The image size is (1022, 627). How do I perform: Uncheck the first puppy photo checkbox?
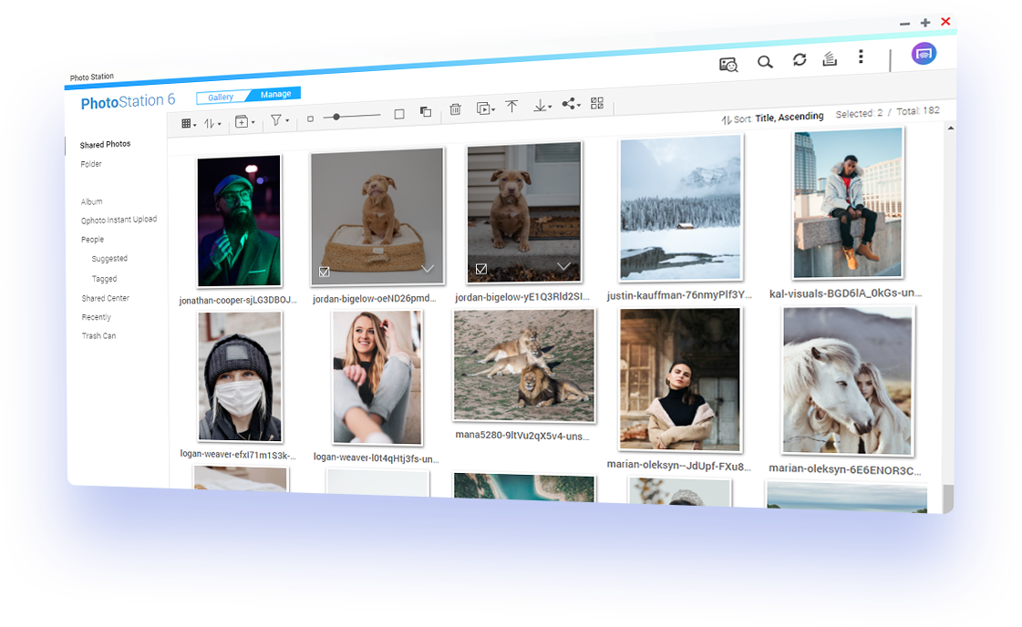click(325, 272)
